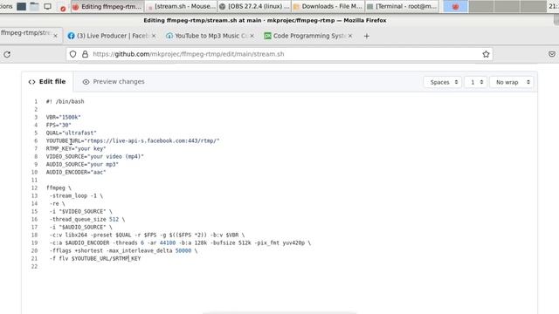Click the 'ffmpeg \' line 12

[x=59, y=188]
